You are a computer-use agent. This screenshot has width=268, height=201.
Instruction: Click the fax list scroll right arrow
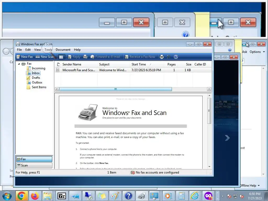pyautogui.click(x=209, y=89)
